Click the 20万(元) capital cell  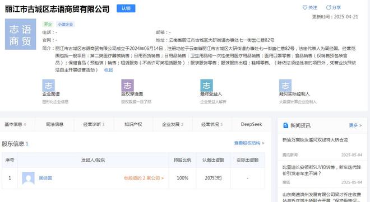click(x=213, y=178)
